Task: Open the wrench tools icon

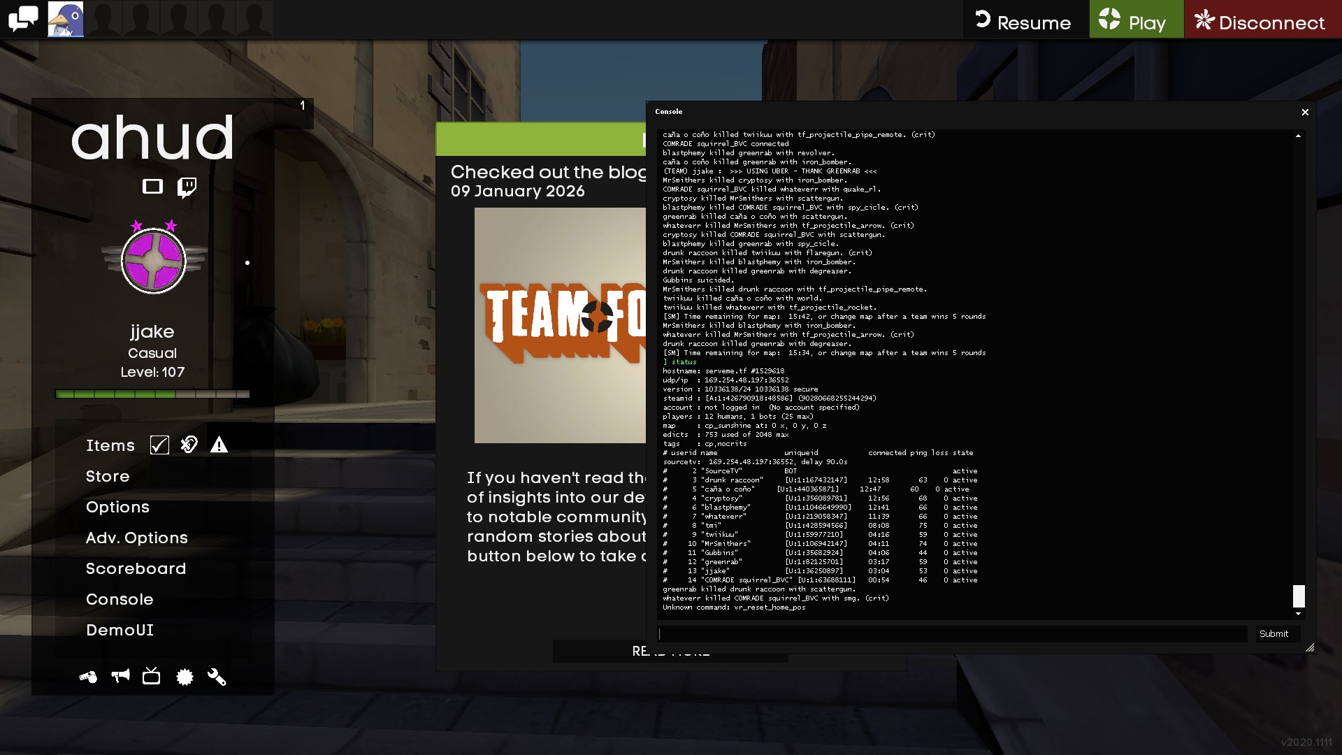Action: [217, 677]
